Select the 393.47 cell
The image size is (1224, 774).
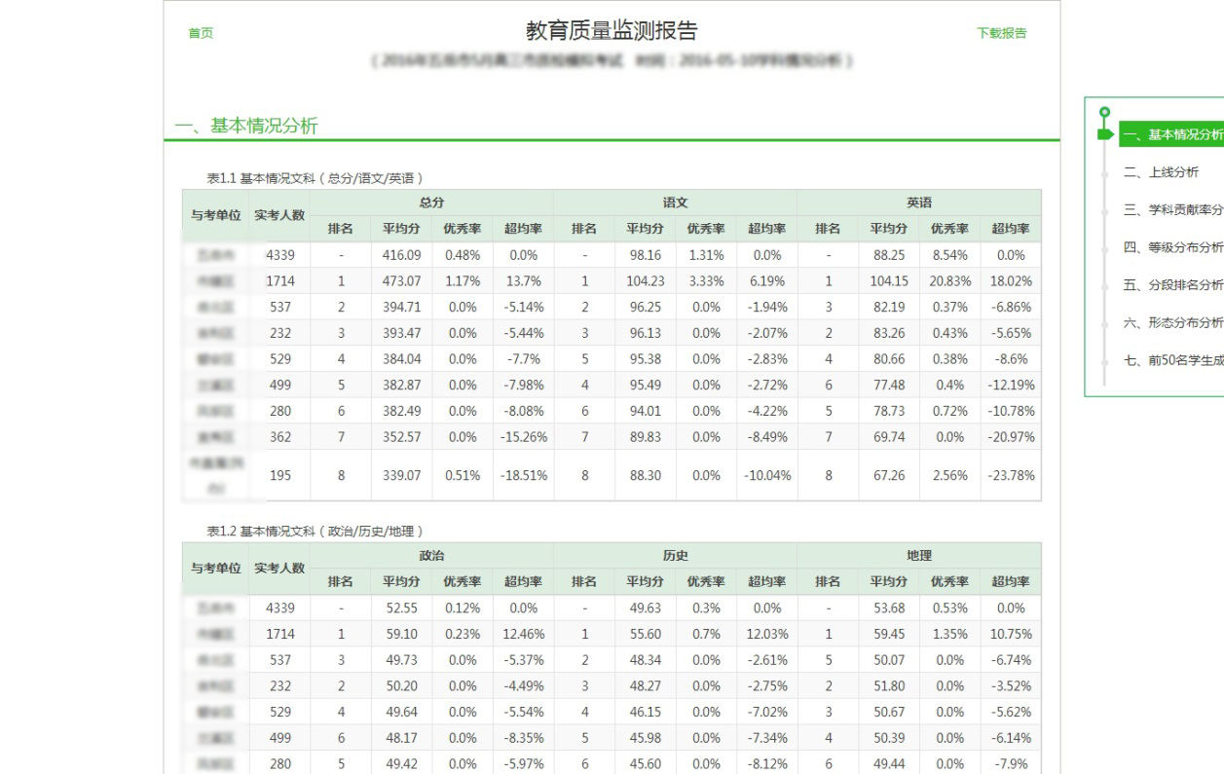401,333
